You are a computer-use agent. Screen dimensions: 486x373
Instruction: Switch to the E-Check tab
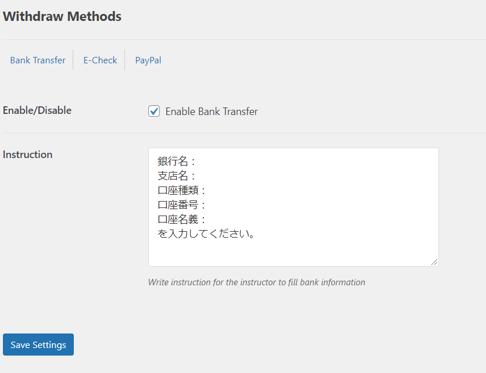point(100,60)
